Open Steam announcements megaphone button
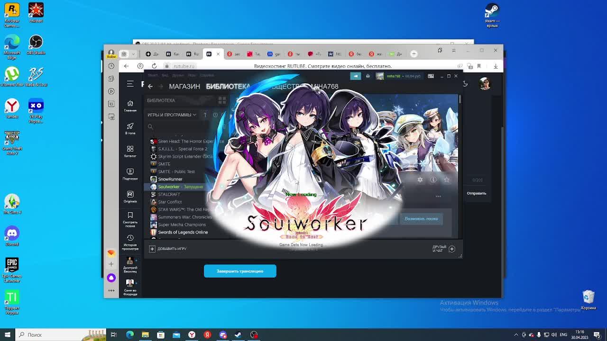The height and width of the screenshot is (341, 607). click(x=356, y=76)
